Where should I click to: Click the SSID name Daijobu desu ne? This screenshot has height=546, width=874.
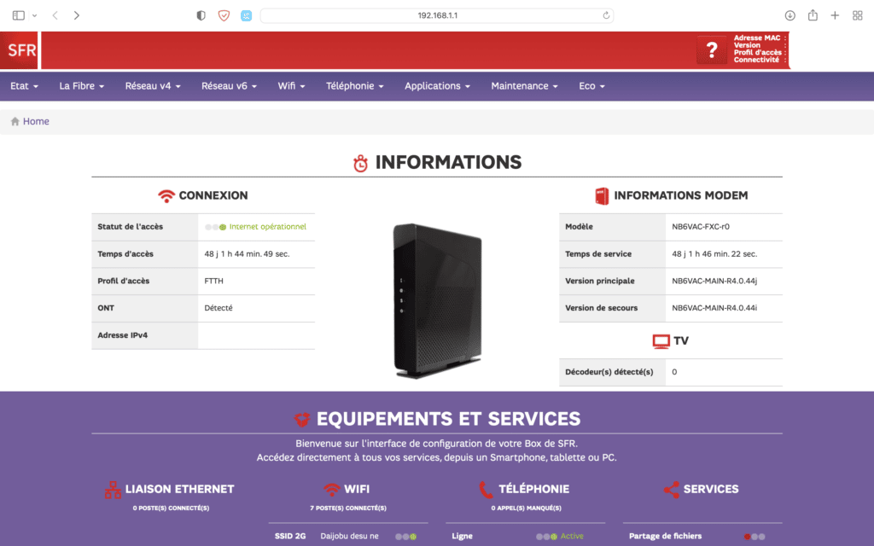pos(349,537)
